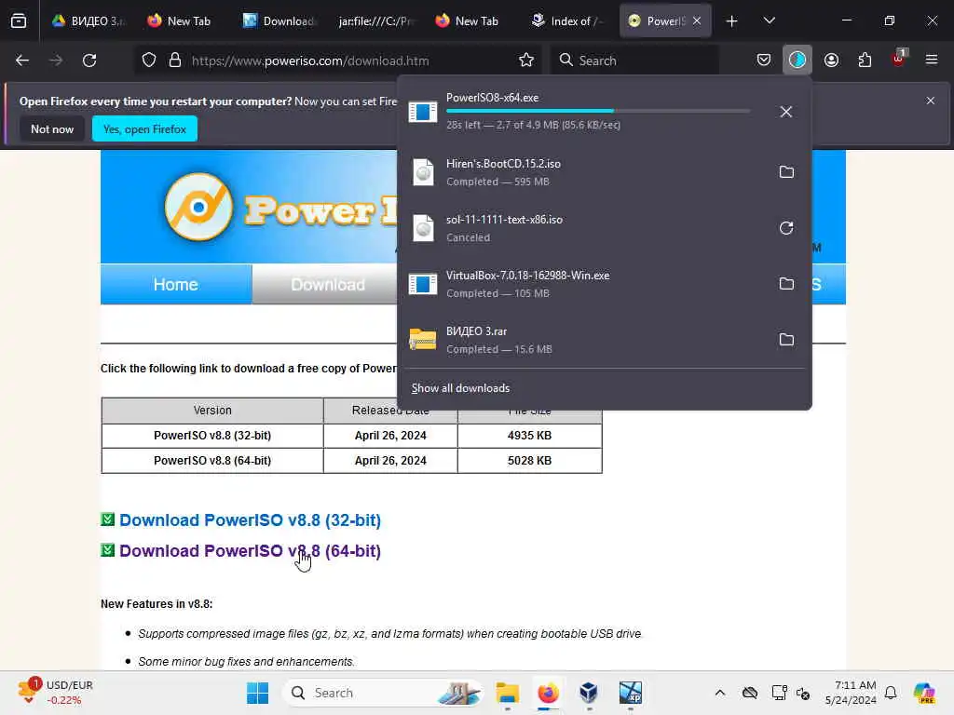This screenshot has height=715, width=954.
Task: Open the notifications bell icon
Action: coord(891,693)
